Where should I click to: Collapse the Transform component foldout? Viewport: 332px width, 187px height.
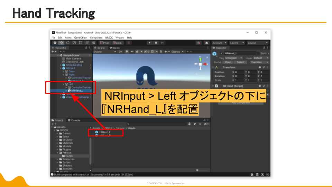[x=213, y=67]
